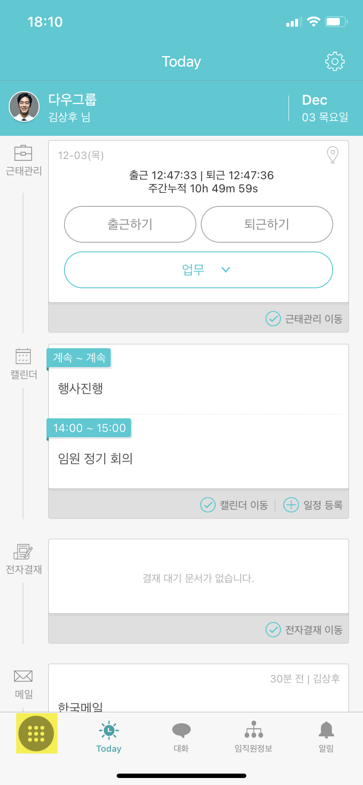This screenshot has width=363, height=785.
Task: Tap the 근태관리 briefcase icon
Action: (x=23, y=153)
